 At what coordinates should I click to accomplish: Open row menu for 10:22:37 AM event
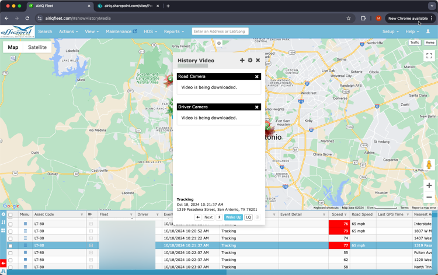(x=25, y=260)
